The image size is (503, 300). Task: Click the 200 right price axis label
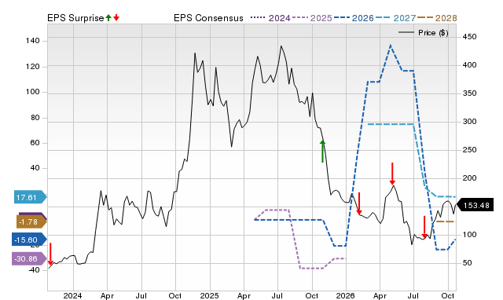tap(470, 178)
